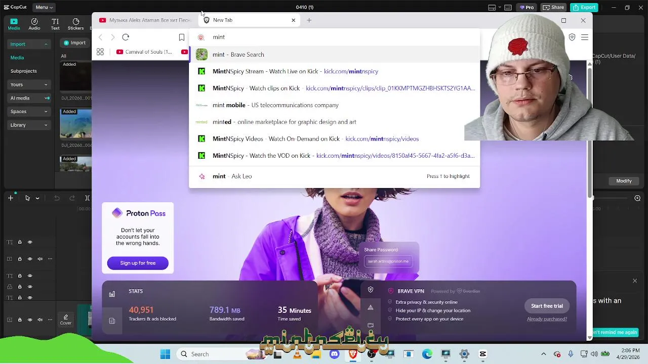Screen dimensions: 648x364
Task: Select 'mint mobile' suggestion
Action: [x=334, y=105]
